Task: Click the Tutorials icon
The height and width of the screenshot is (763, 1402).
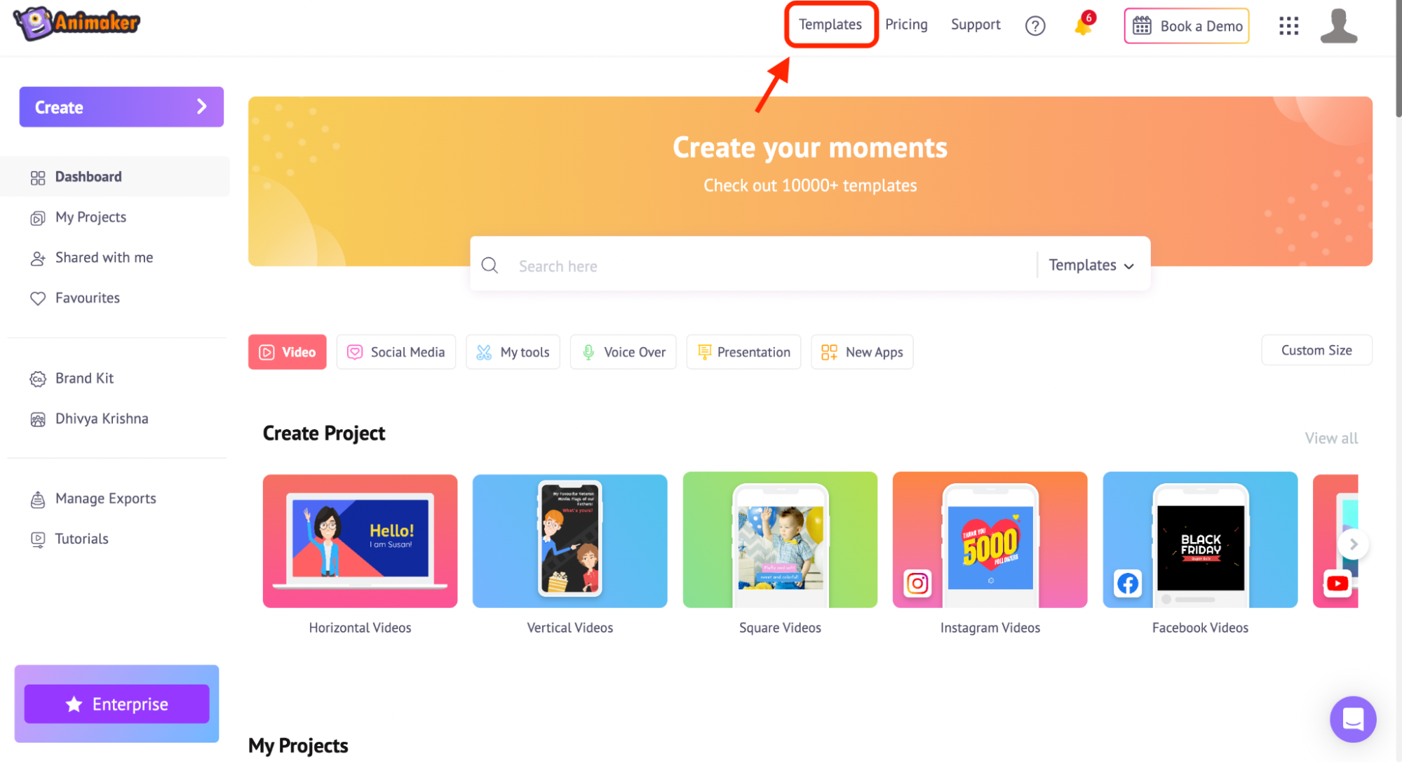Action: 36,539
